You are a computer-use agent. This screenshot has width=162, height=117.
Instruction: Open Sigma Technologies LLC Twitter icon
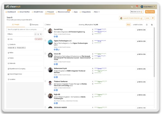pos(59,49)
